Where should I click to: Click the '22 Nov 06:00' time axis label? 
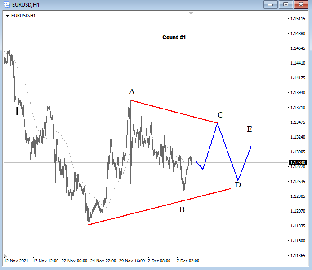click(x=75, y=261)
